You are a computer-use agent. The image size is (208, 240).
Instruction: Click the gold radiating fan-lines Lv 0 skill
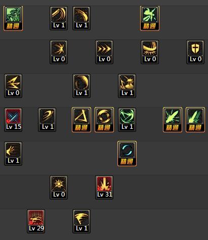[59, 52]
